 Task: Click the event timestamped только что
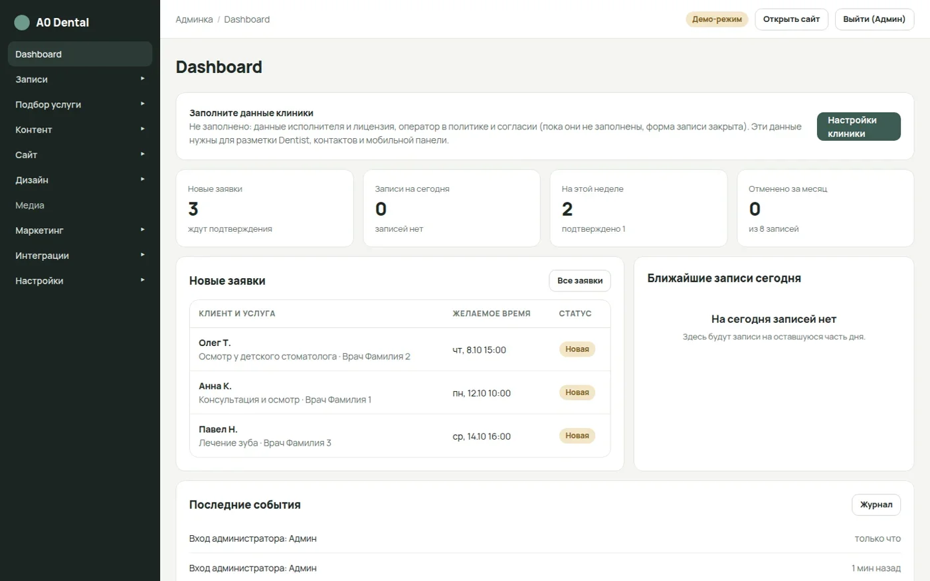tap(545, 539)
